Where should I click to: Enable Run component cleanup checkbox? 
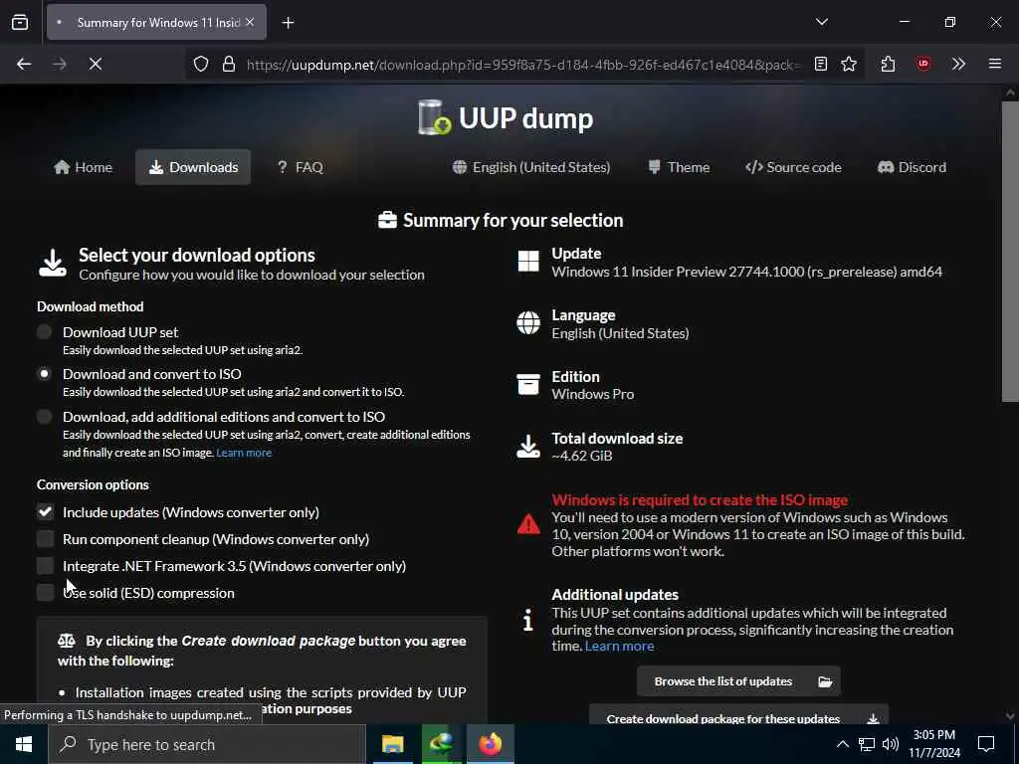[x=45, y=538]
